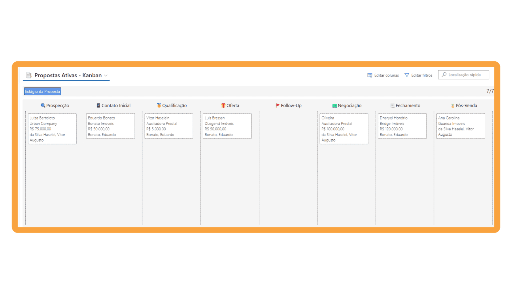Click Urban Company text on card

click(x=43, y=123)
